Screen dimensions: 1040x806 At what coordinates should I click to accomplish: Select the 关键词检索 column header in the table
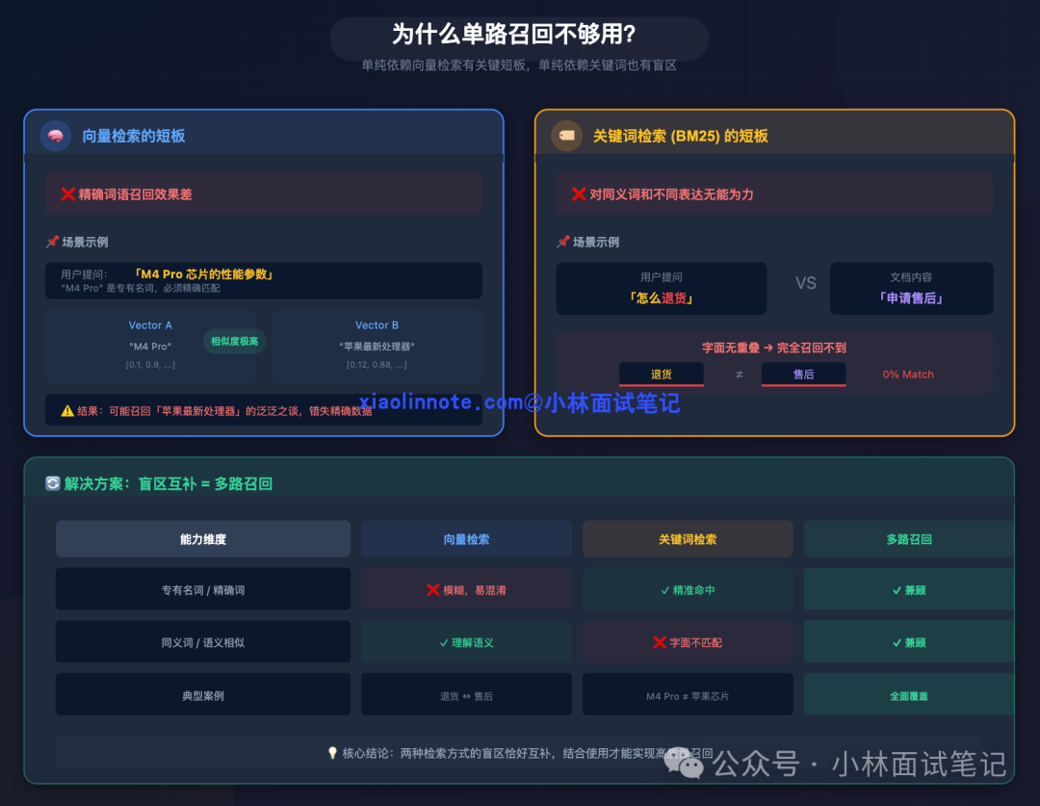tap(688, 538)
